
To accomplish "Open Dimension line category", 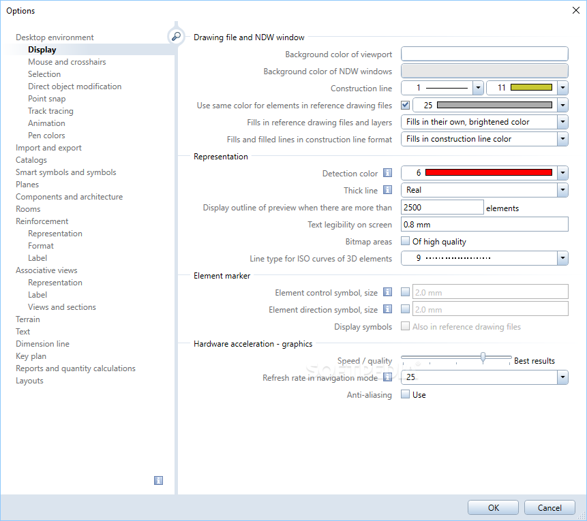I will tap(42, 344).
